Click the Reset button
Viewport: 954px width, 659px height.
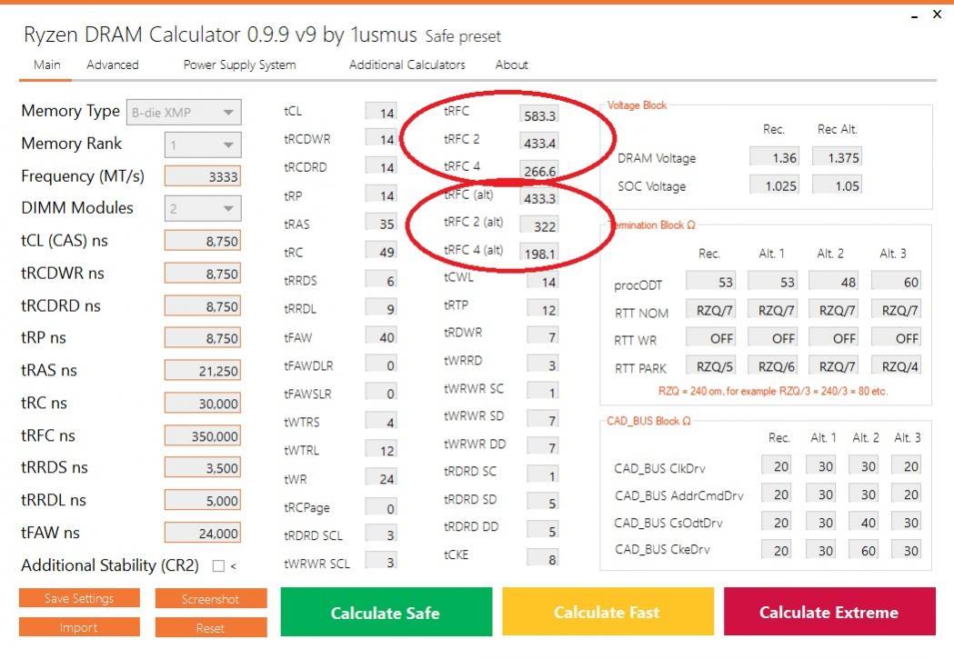tap(210, 628)
